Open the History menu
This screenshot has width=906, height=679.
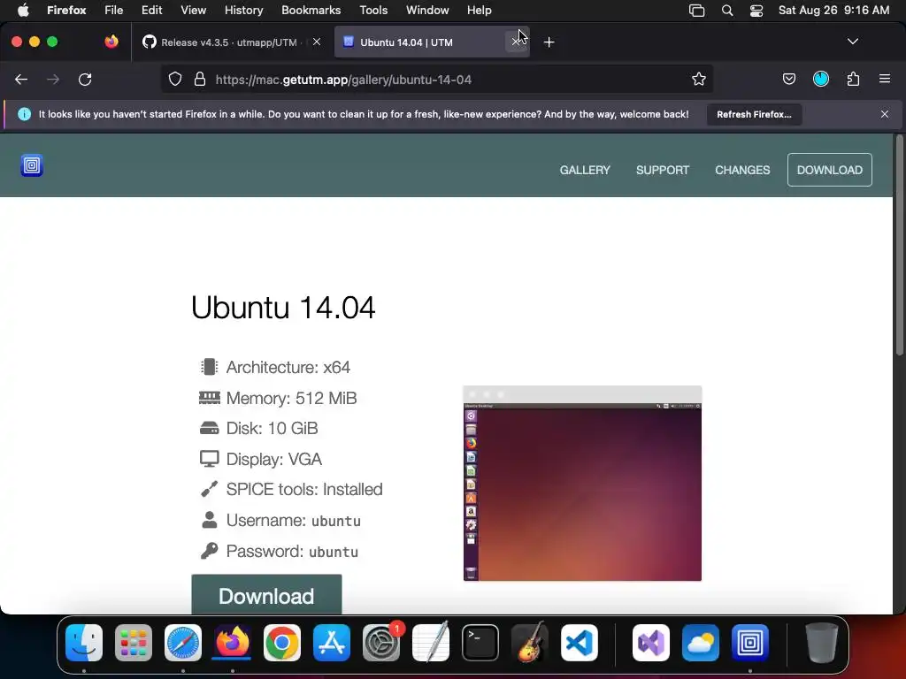(243, 11)
